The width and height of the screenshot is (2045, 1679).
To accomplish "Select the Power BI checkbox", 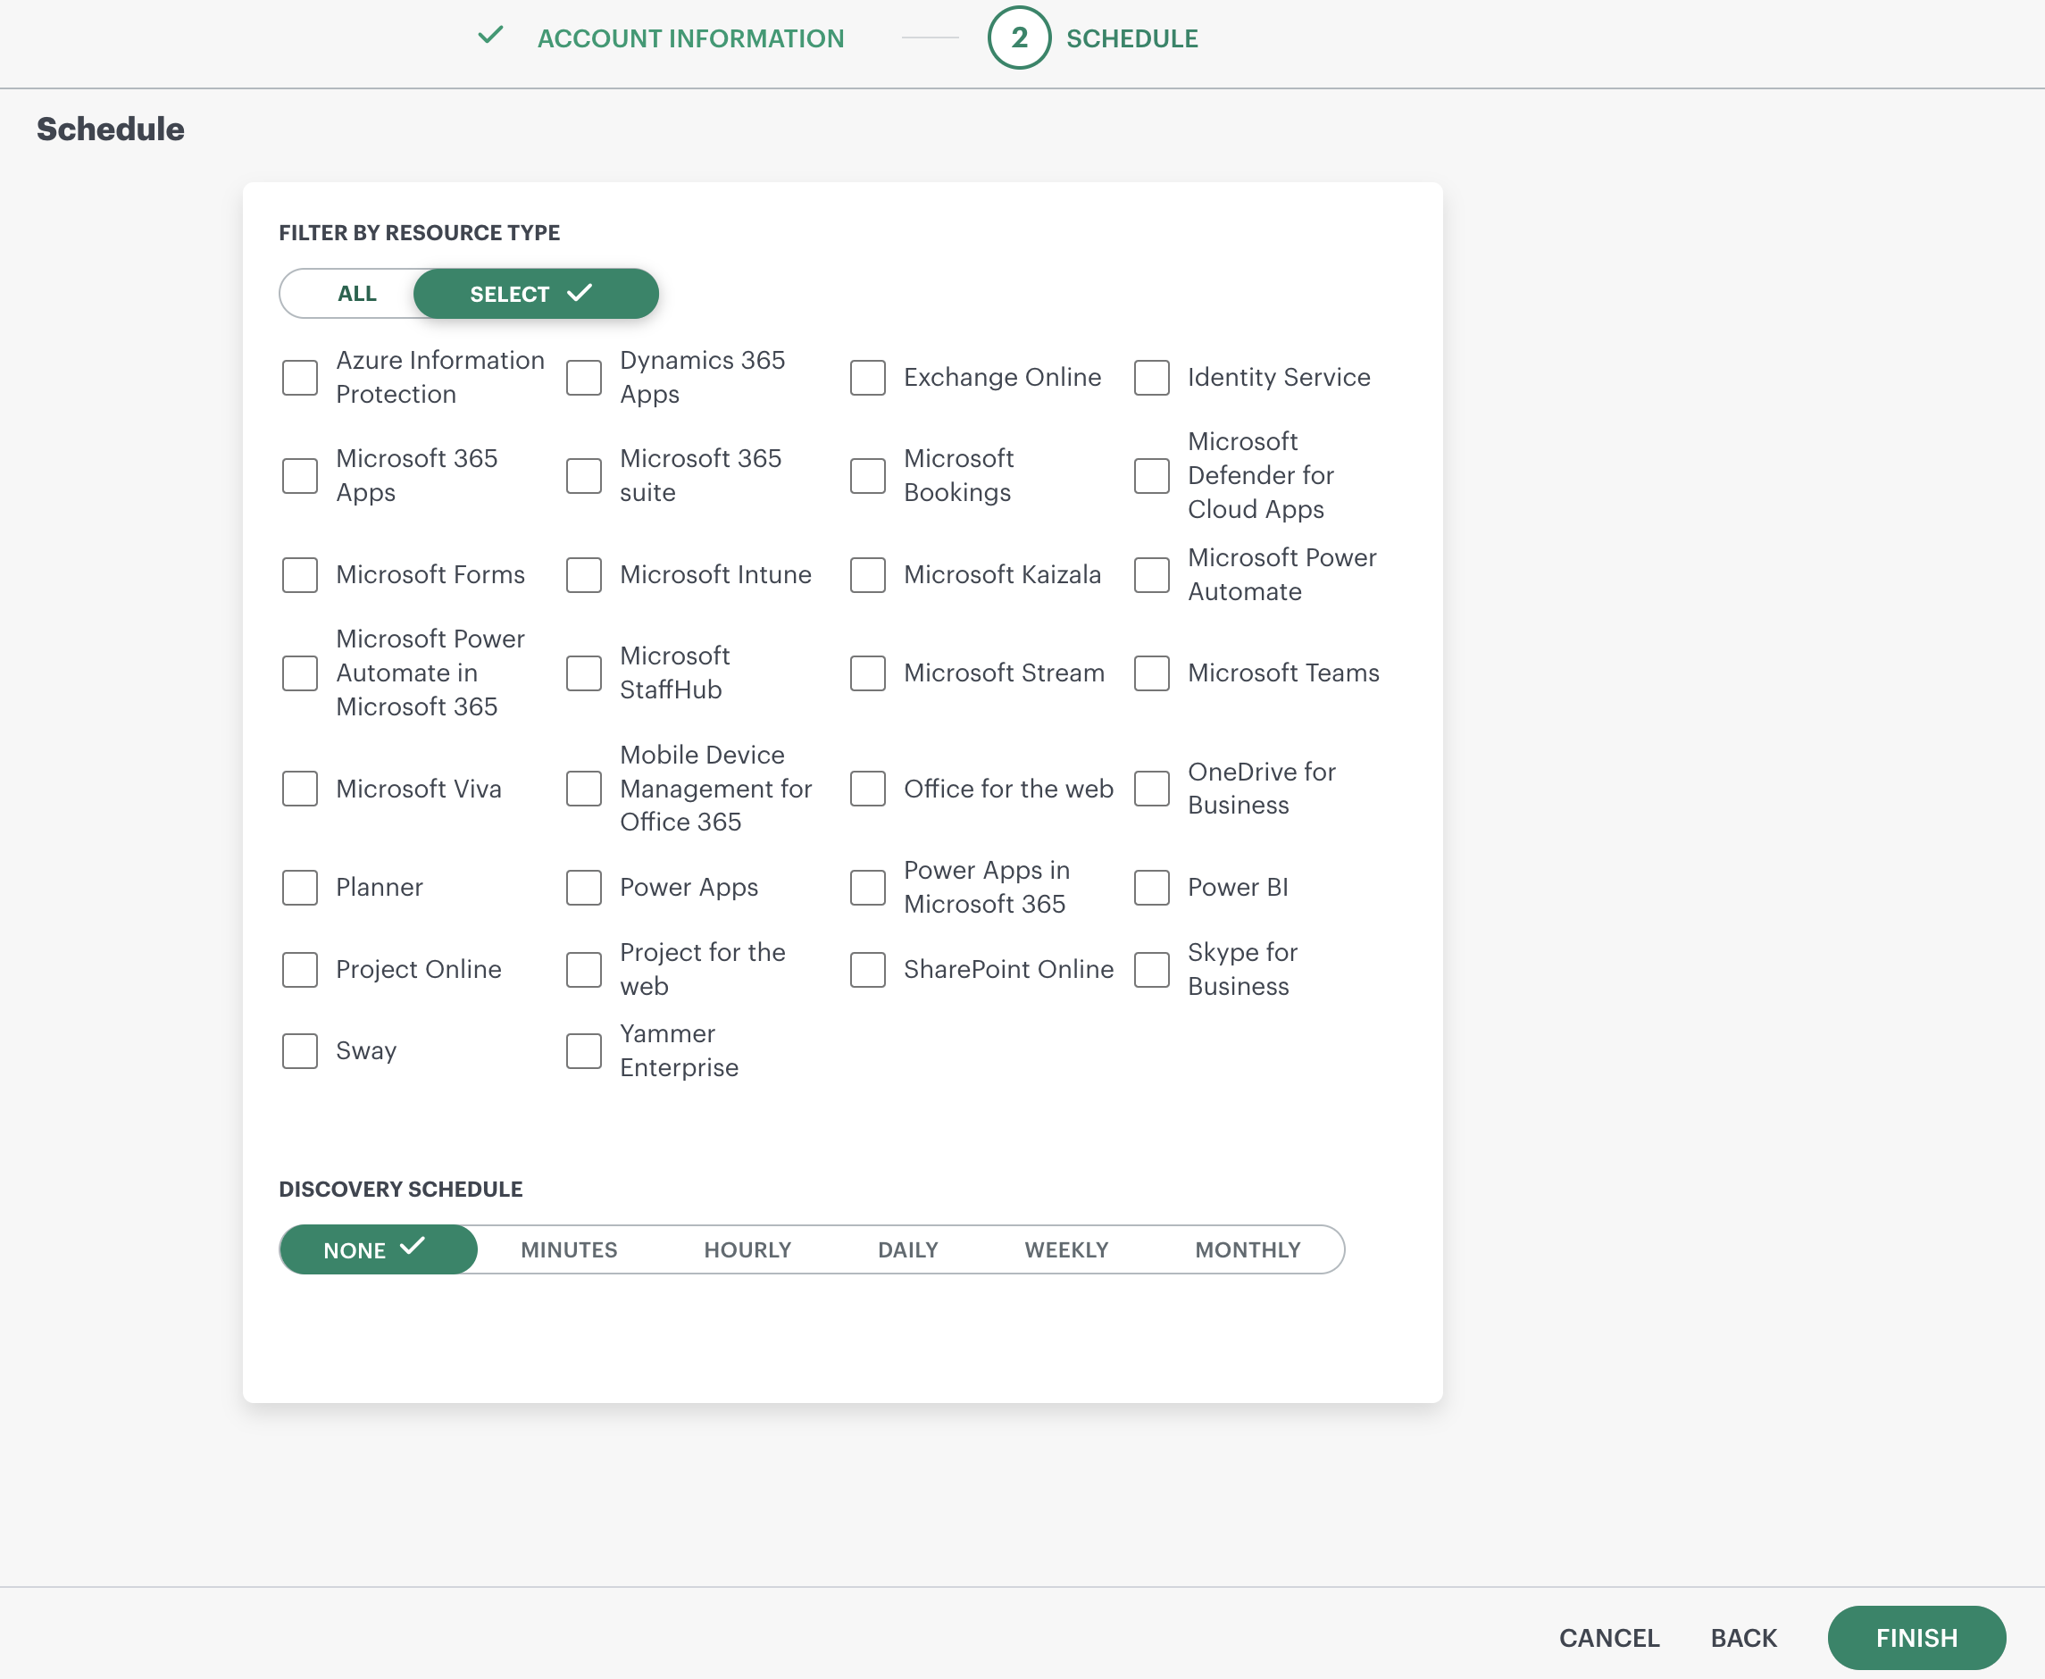I will (x=1152, y=887).
